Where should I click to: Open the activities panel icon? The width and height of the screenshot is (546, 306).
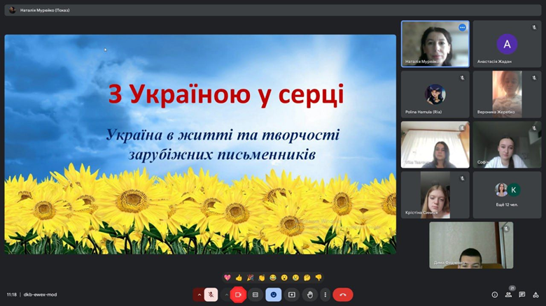tap(535, 295)
